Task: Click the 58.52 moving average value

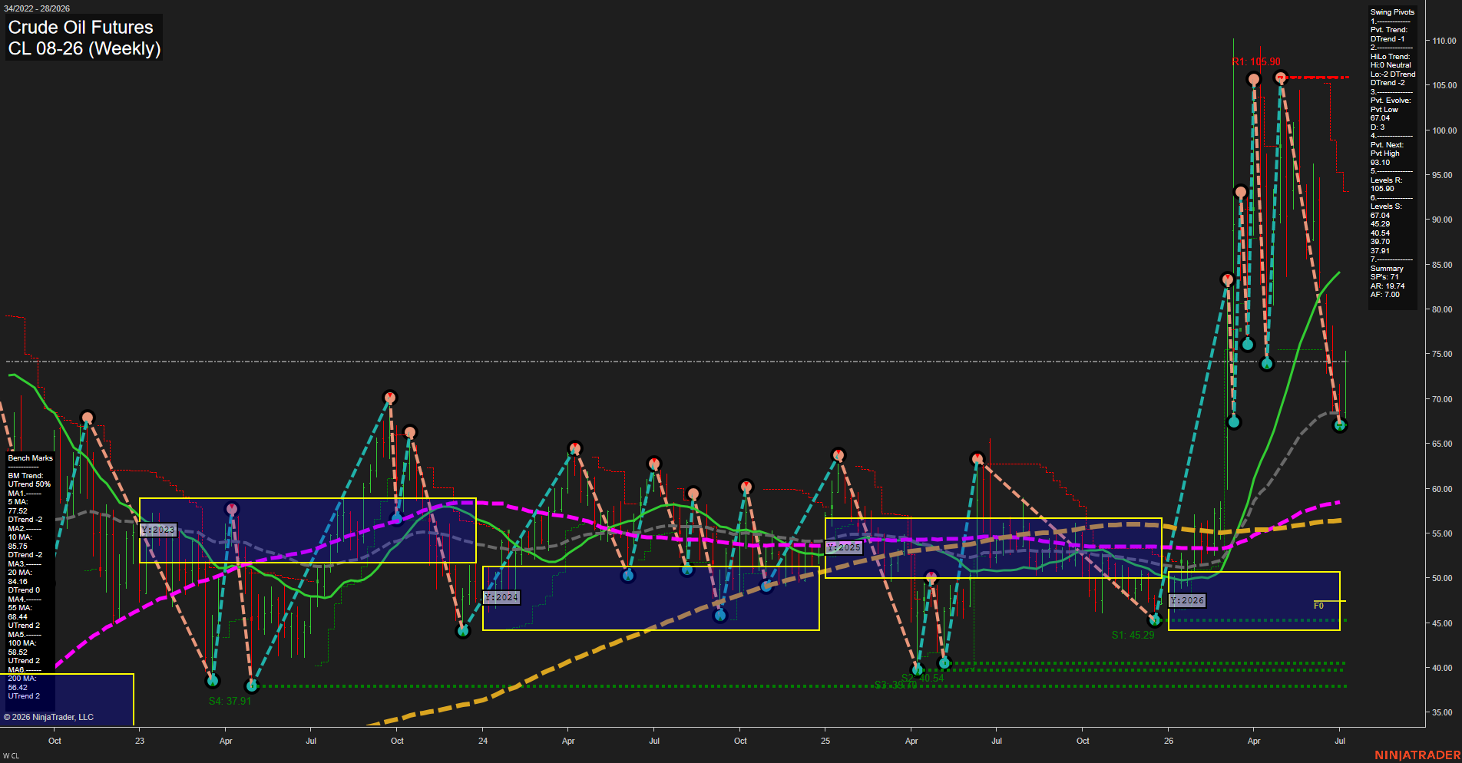Action: pyautogui.click(x=18, y=652)
